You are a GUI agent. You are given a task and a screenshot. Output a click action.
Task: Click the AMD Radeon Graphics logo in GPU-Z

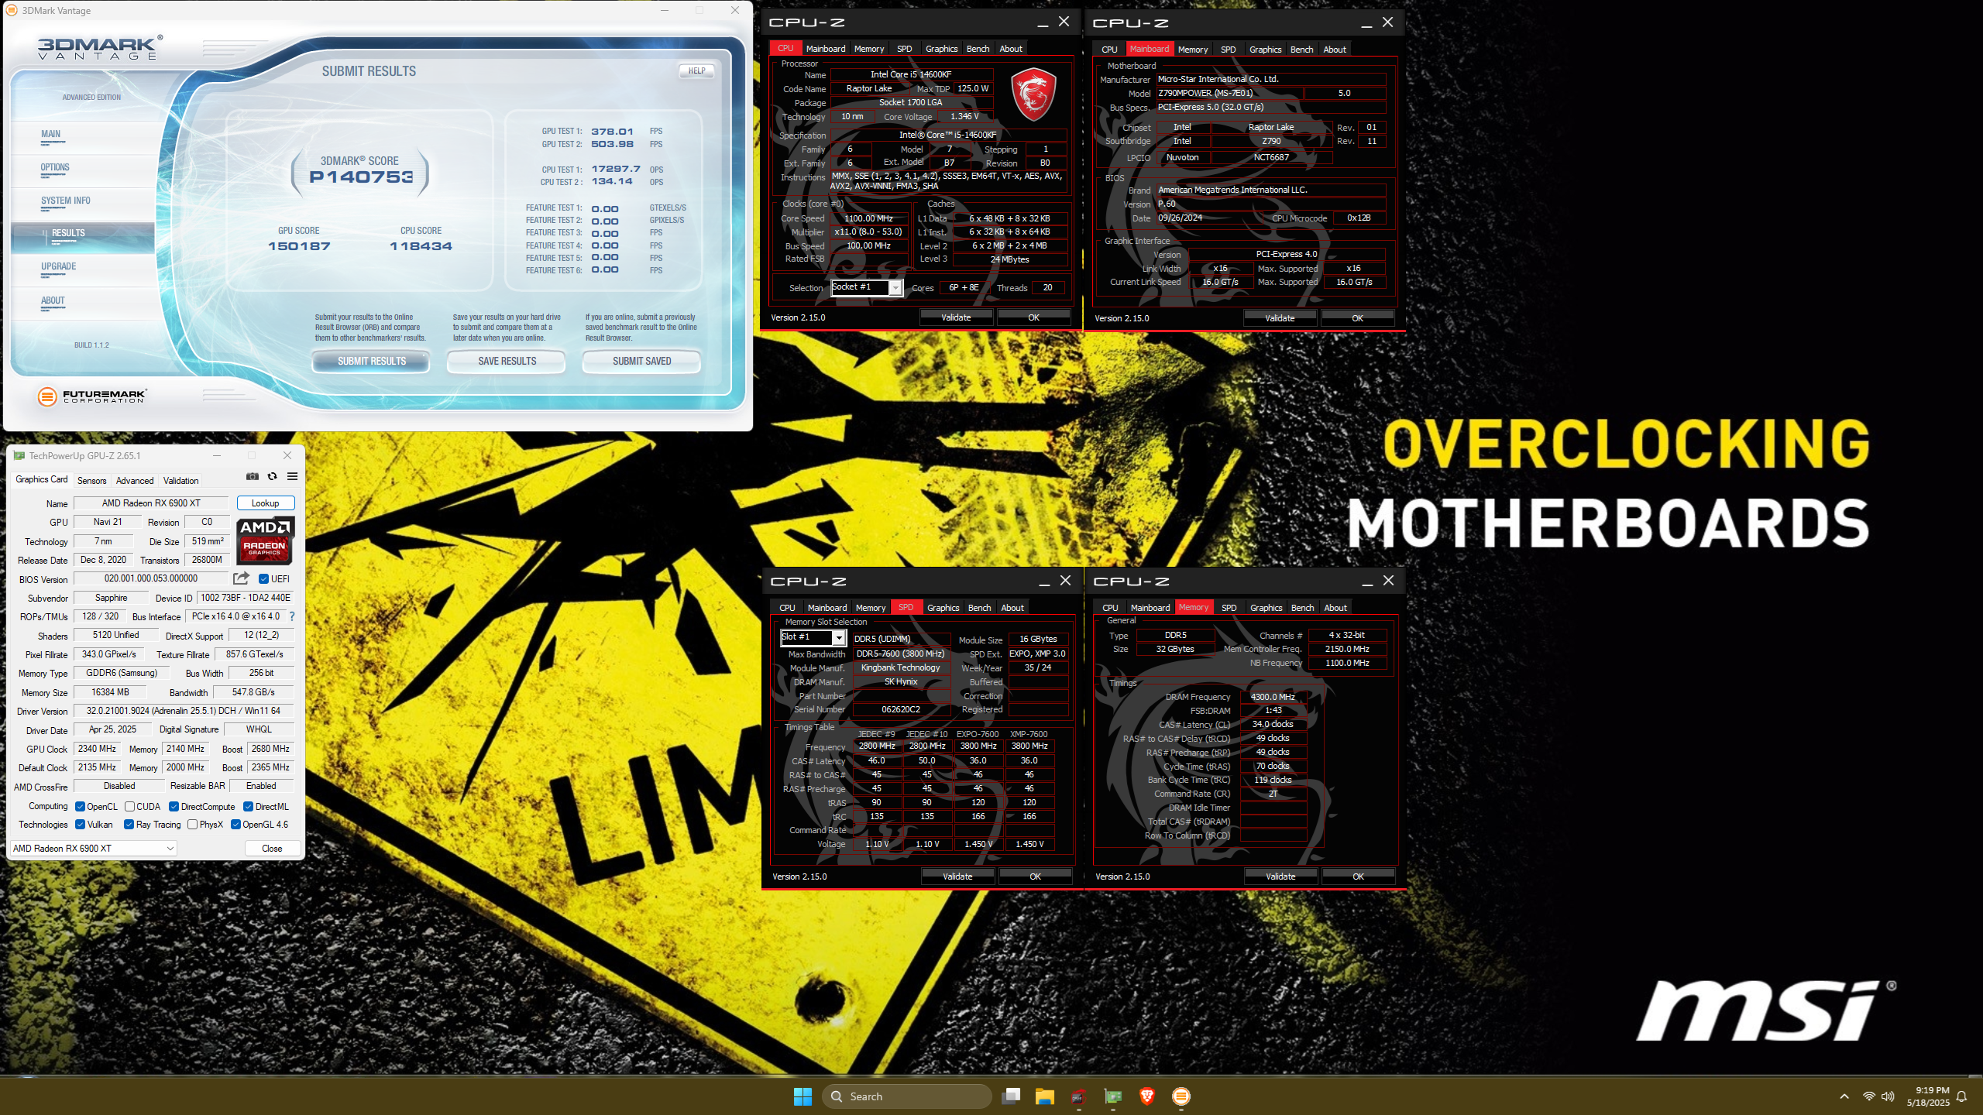click(265, 540)
